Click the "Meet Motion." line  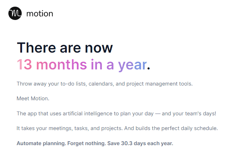pyautogui.click(x=33, y=99)
